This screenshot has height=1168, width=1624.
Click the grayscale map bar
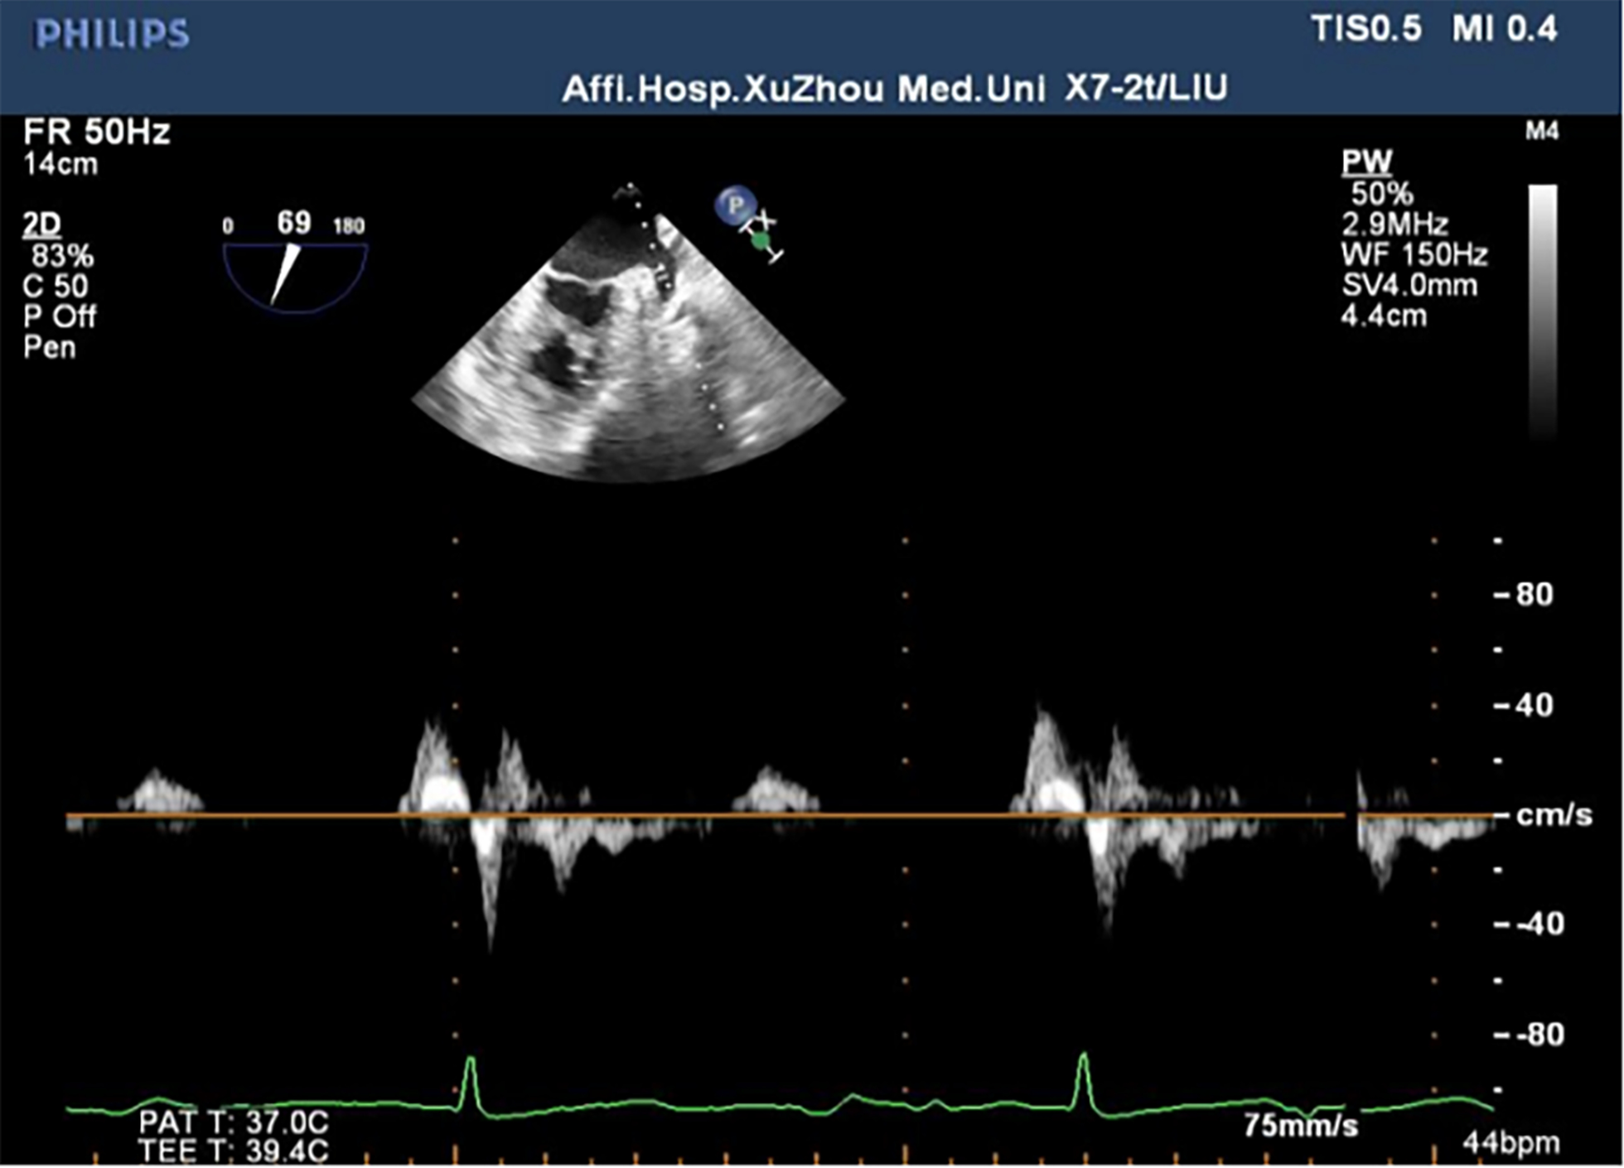1543,311
